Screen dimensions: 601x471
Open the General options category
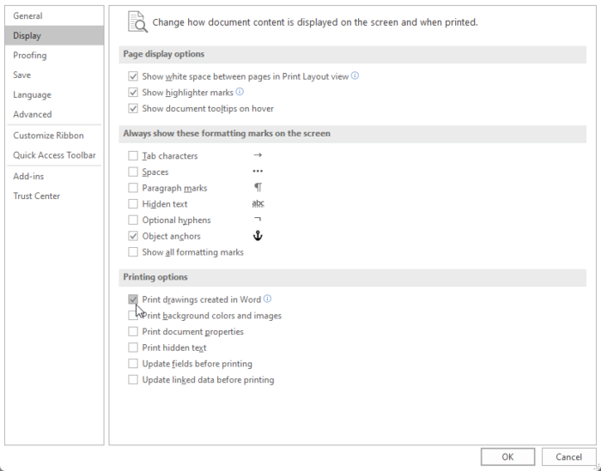[x=28, y=16]
